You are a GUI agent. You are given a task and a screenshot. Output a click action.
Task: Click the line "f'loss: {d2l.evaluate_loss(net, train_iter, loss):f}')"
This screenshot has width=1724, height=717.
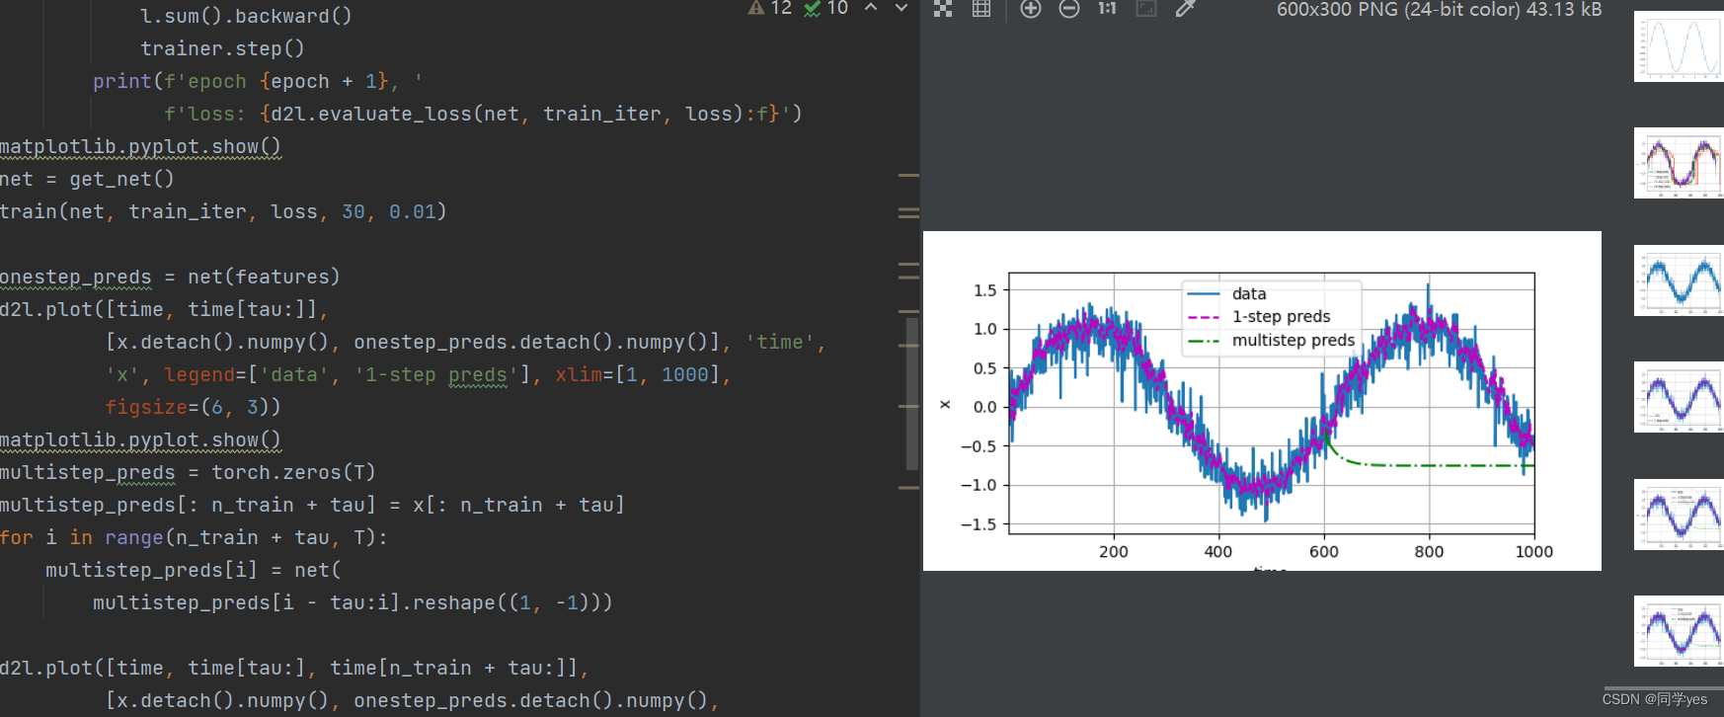pos(483,114)
